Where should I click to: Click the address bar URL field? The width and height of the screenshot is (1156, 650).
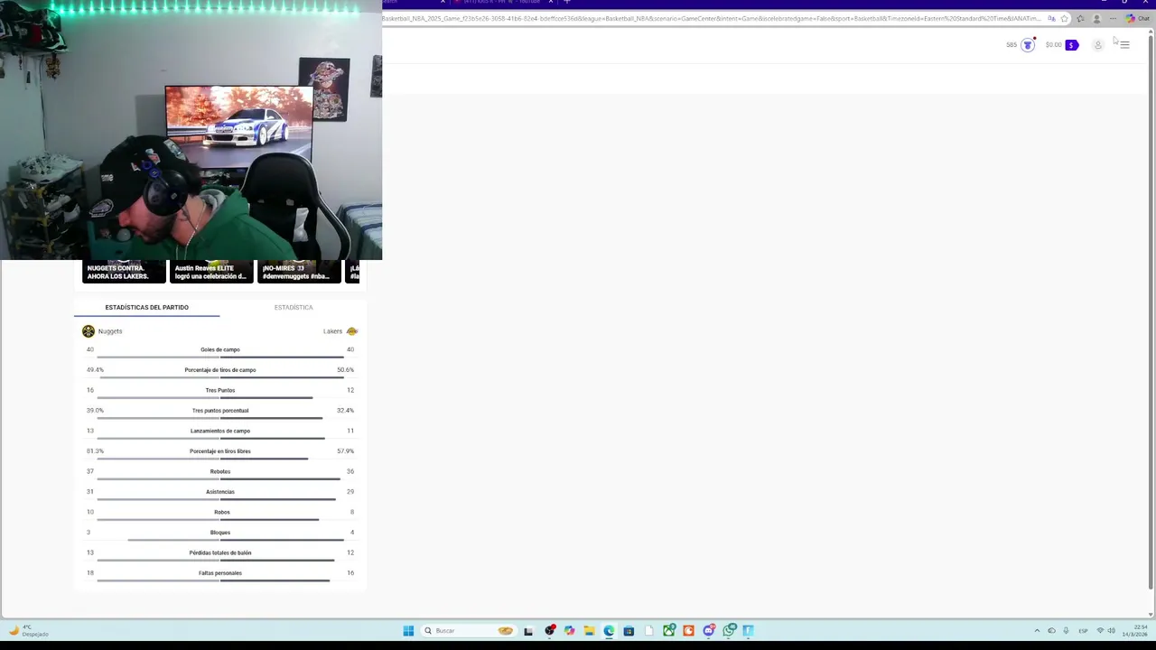(711, 18)
